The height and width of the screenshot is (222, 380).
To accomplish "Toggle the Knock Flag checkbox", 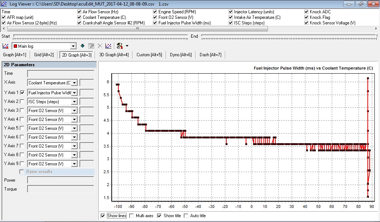I will click(307, 17).
